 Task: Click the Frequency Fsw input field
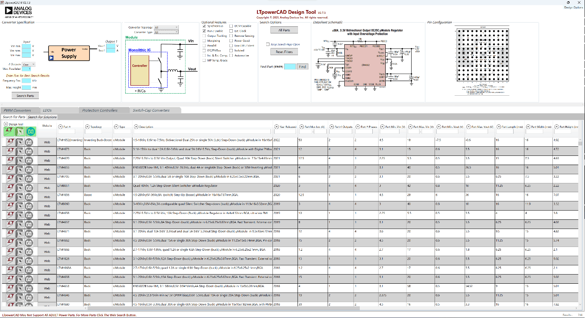coord(26,80)
